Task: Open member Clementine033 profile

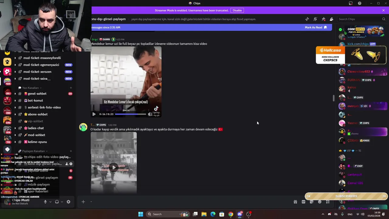Action: click(362, 72)
